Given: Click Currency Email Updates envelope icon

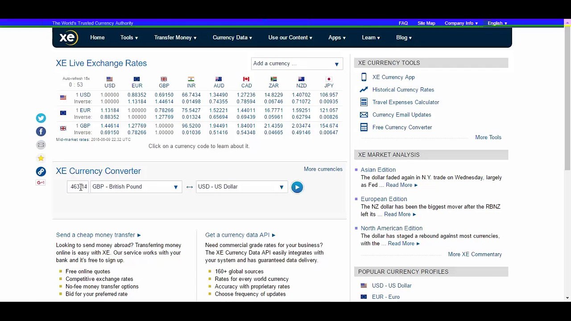Looking at the screenshot, I should (x=364, y=115).
